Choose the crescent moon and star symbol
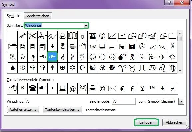The width and height of the screenshot is (192, 132). pyautogui.click(x=82, y=67)
